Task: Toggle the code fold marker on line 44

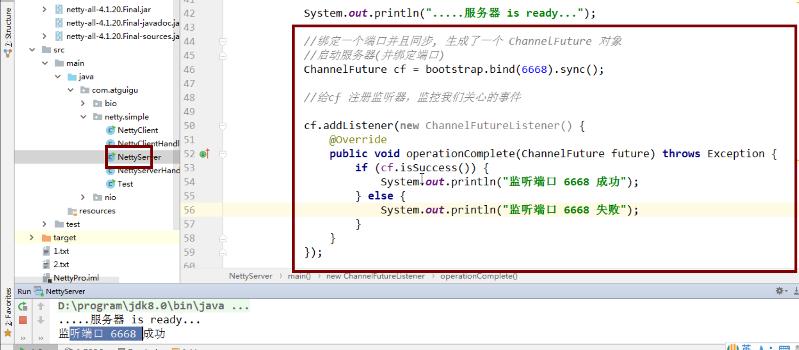Action: pyautogui.click(x=223, y=41)
